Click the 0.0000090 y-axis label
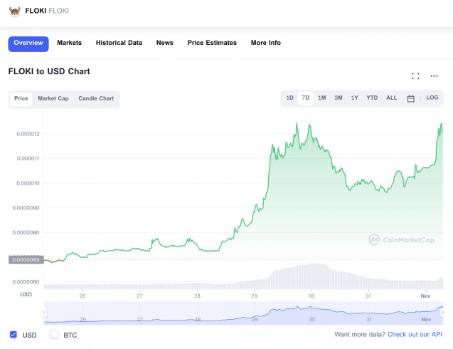This screenshot has height=349, width=453. (x=26, y=208)
